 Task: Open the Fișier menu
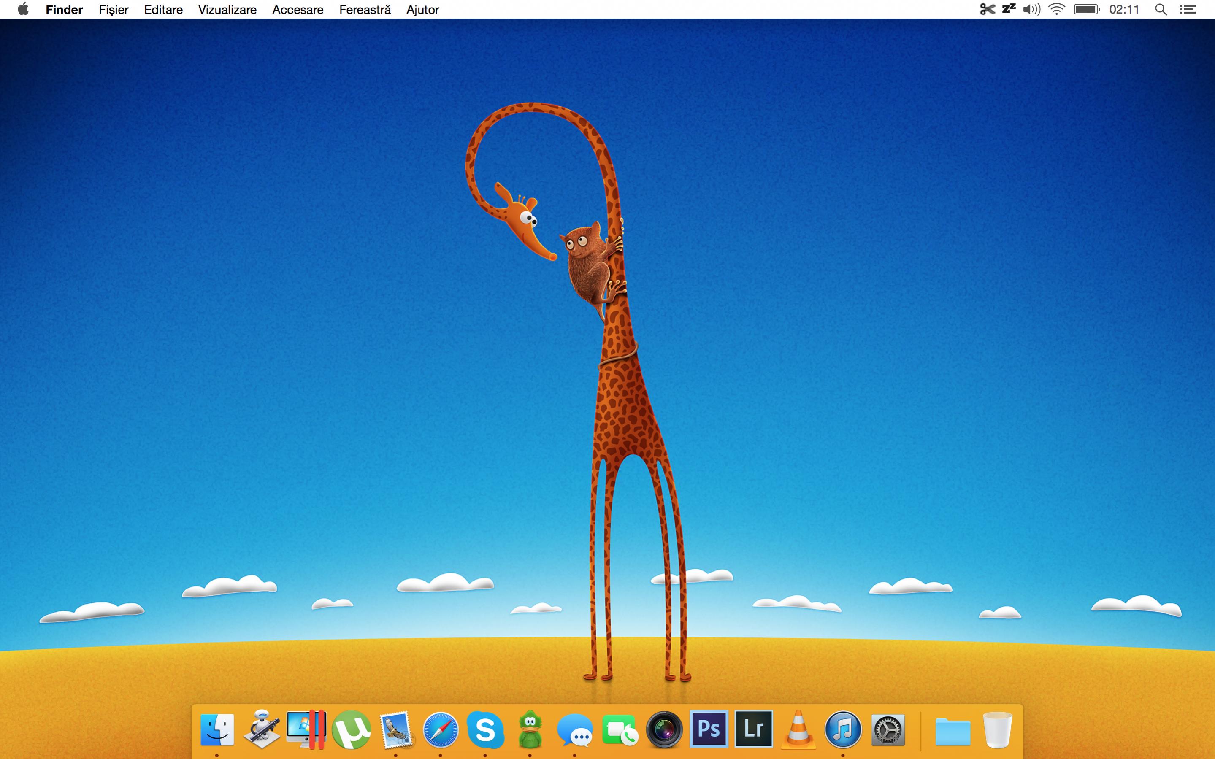point(114,10)
